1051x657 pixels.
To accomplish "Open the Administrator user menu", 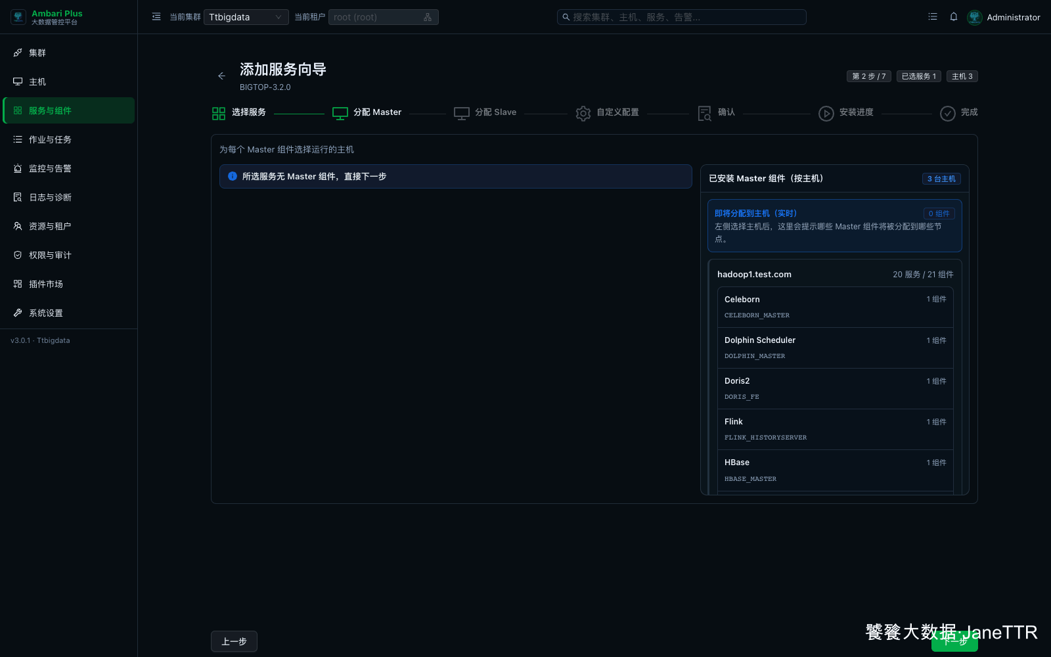I will 1004,17.
